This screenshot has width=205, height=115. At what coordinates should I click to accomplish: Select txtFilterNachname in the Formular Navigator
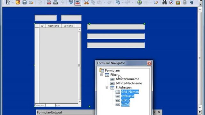tap(129, 83)
